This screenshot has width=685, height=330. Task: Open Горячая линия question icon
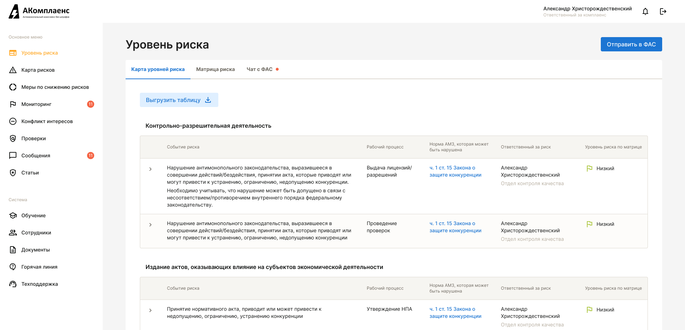point(13,267)
